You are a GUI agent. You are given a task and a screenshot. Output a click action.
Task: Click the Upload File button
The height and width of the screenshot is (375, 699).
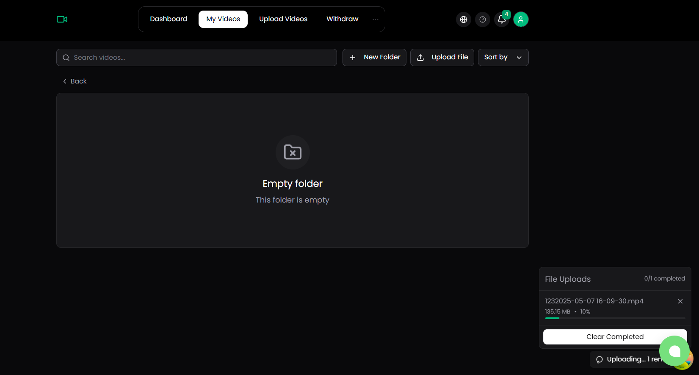(x=442, y=58)
